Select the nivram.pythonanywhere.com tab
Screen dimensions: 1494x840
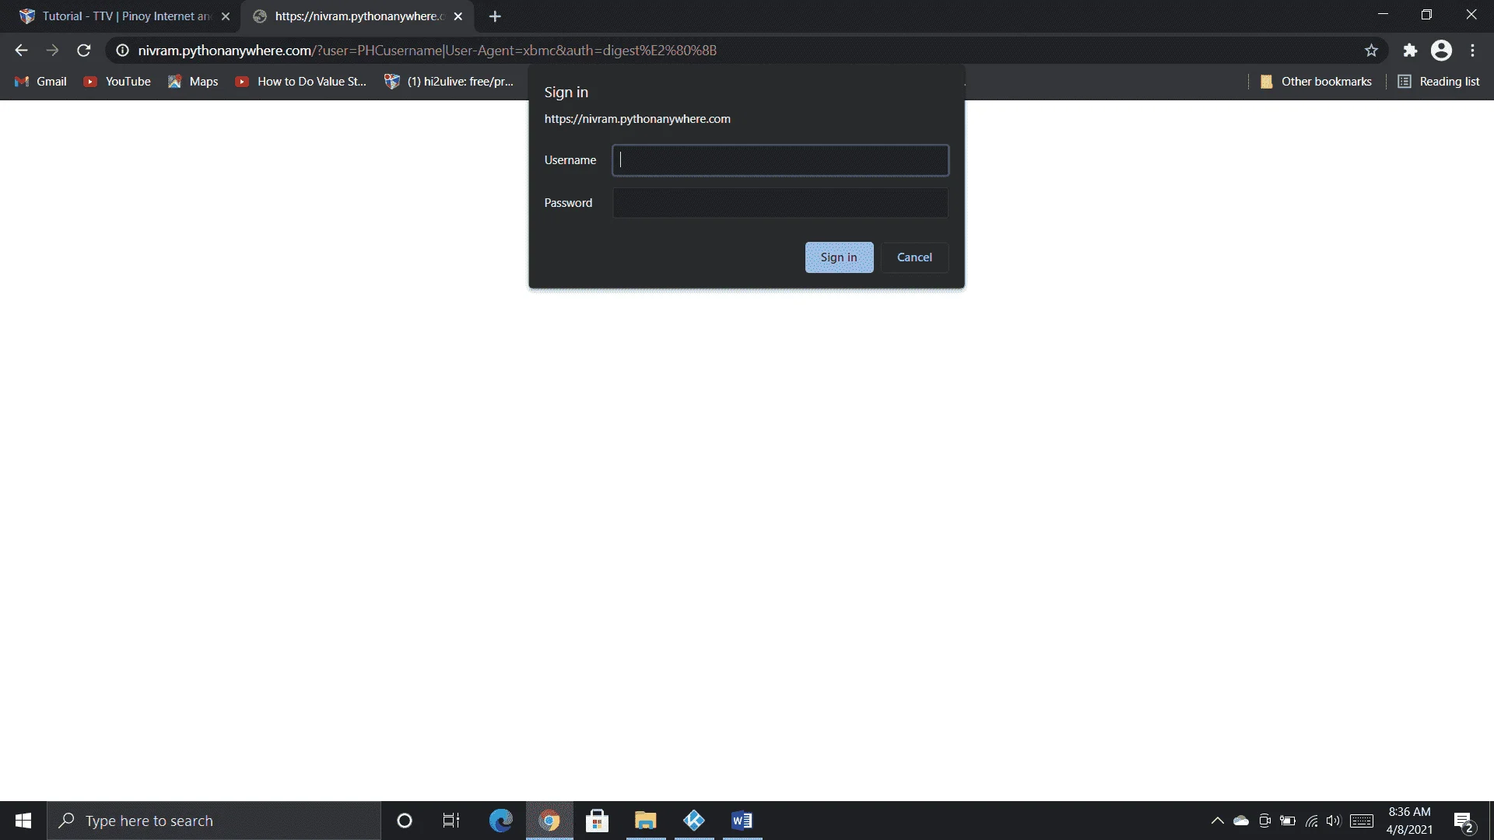[358, 16]
